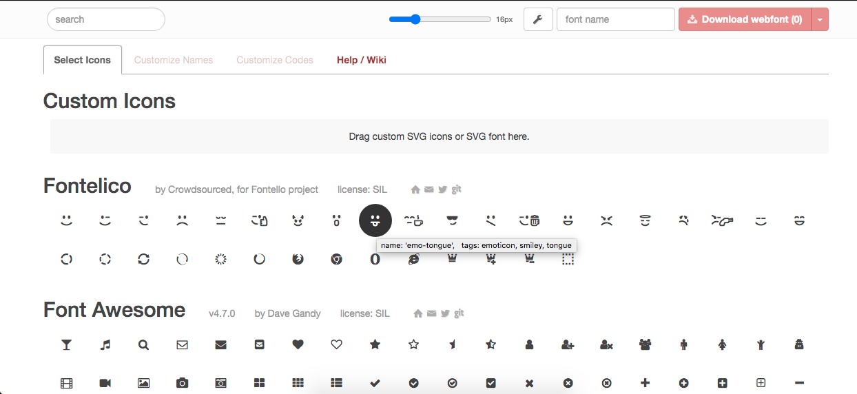Screen dimensions: 857x394
Task: Select the Font Awesome search magnifier icon
Action: tap(144, 344)
